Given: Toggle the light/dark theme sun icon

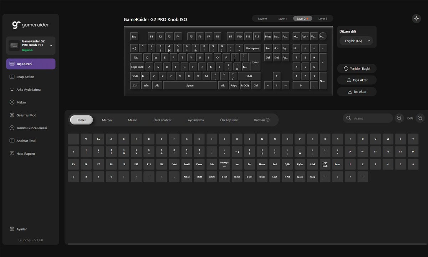Looking at the screenshot, I should tap(416, 19).
